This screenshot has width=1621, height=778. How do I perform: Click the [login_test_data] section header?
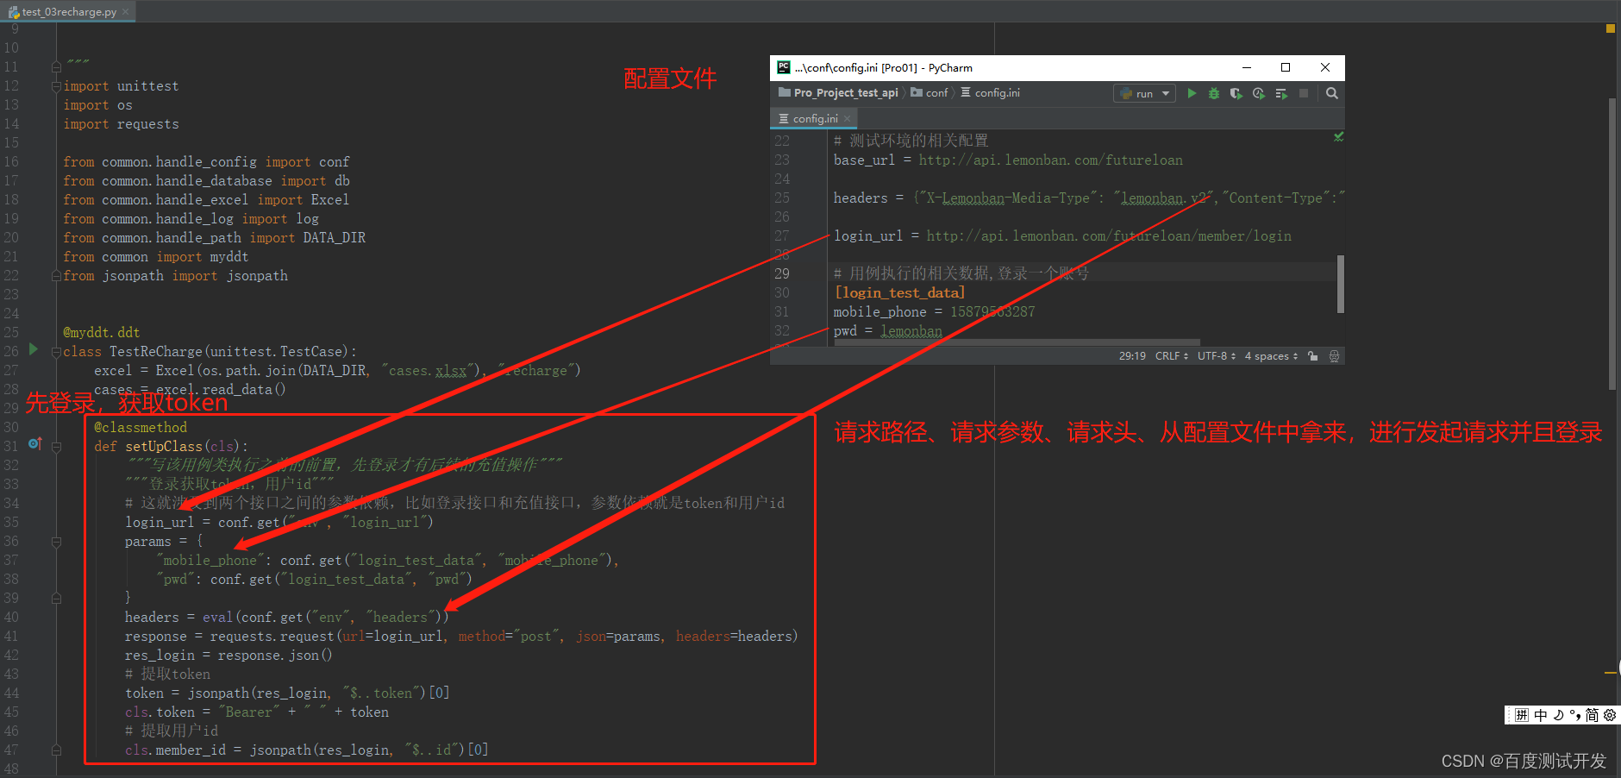(899, 293)
